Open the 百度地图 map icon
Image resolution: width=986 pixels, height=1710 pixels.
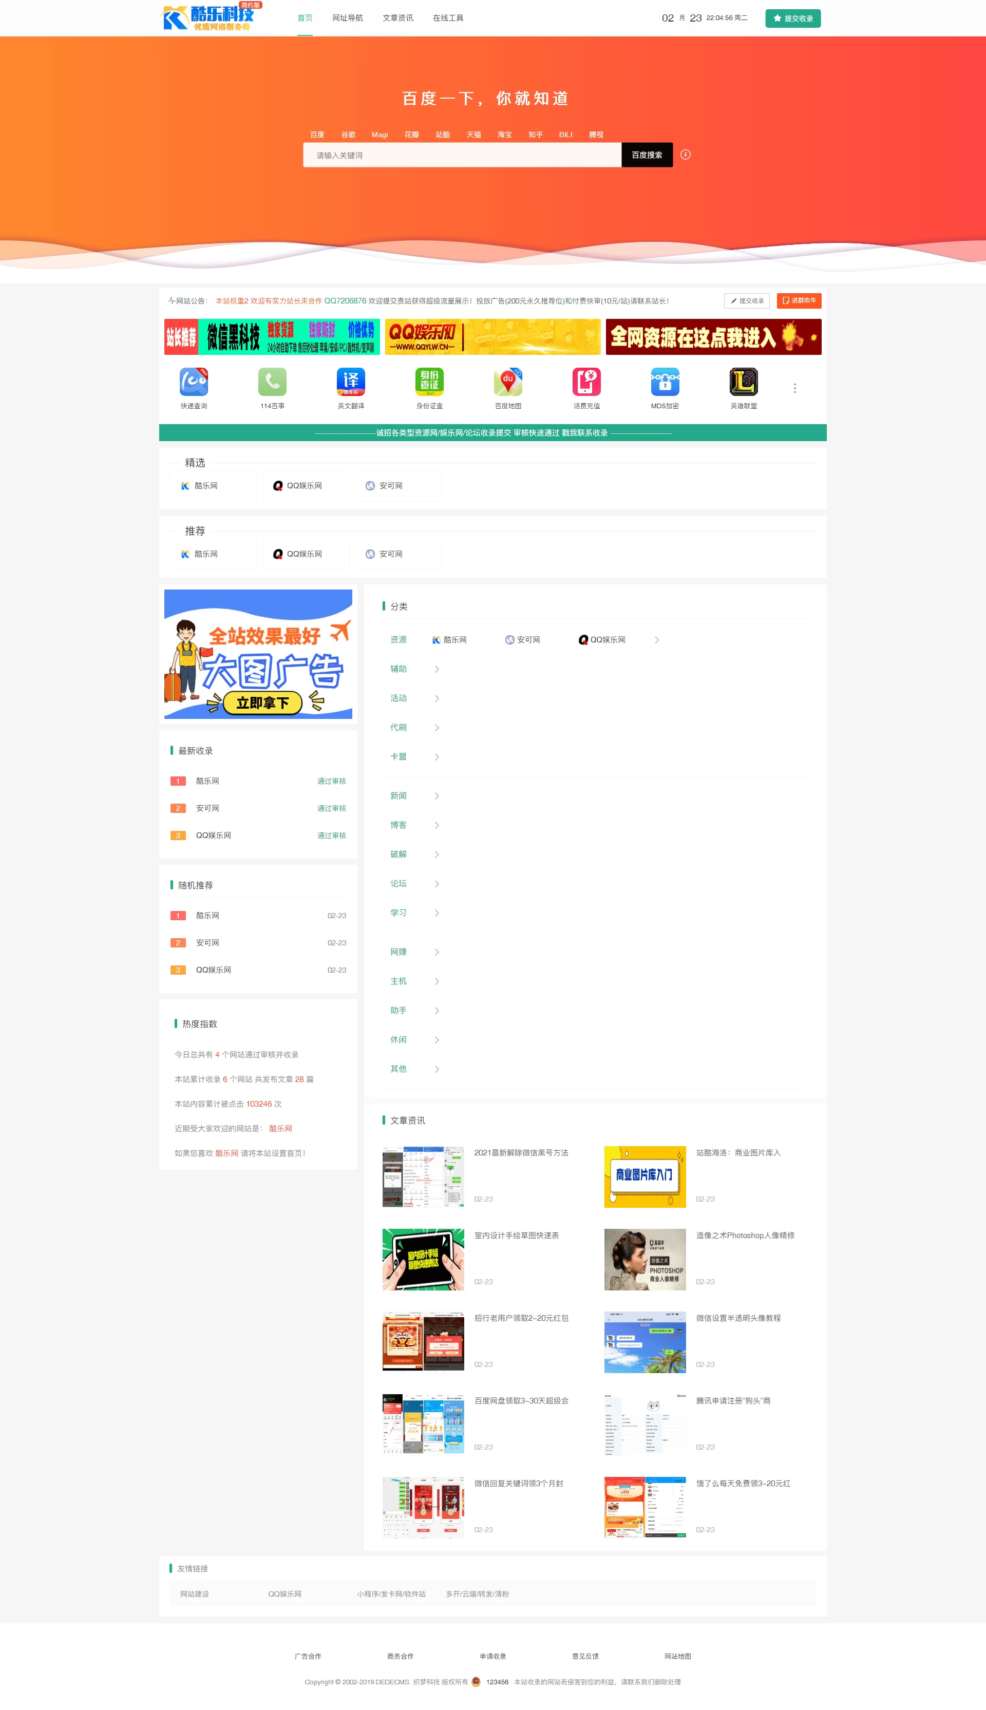[x=508, y=382]
